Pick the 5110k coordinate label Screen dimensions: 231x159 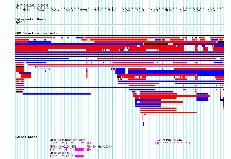coord(141,10)
